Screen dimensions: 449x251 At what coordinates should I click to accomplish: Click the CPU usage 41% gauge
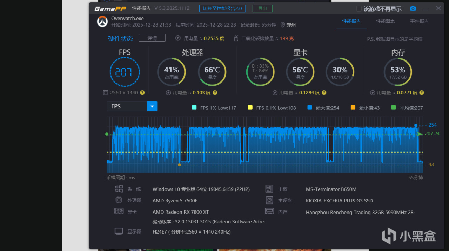click(172, 72)
